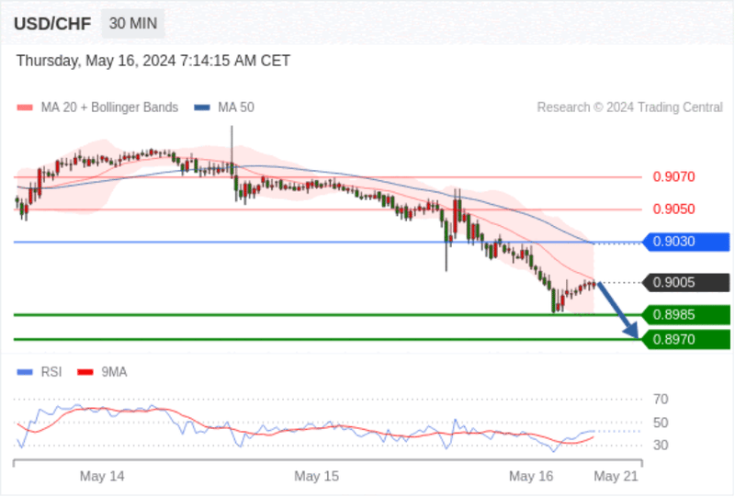This screenshot has height=497, width=735.
Task: Click the black 0.9005 current price tag
Action: (686, 283)
